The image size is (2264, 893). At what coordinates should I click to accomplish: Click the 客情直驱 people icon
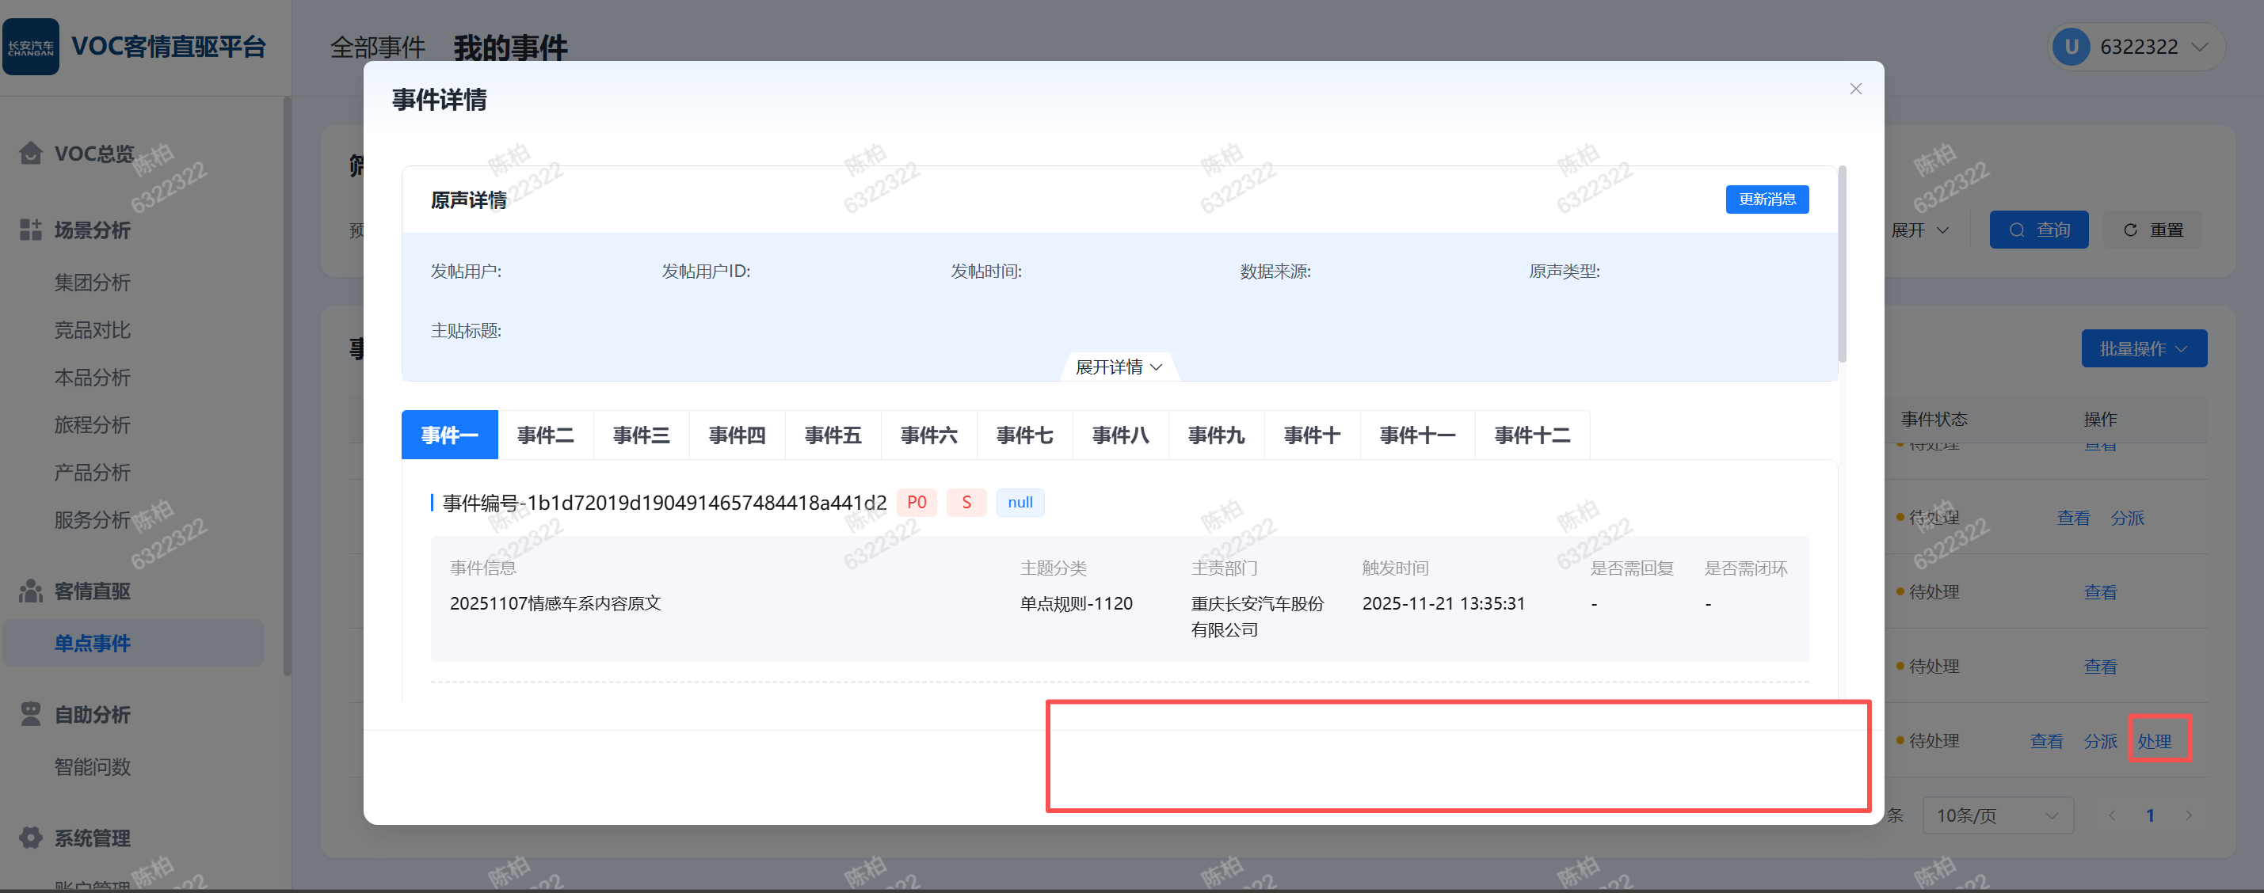[x=31, y=591]
